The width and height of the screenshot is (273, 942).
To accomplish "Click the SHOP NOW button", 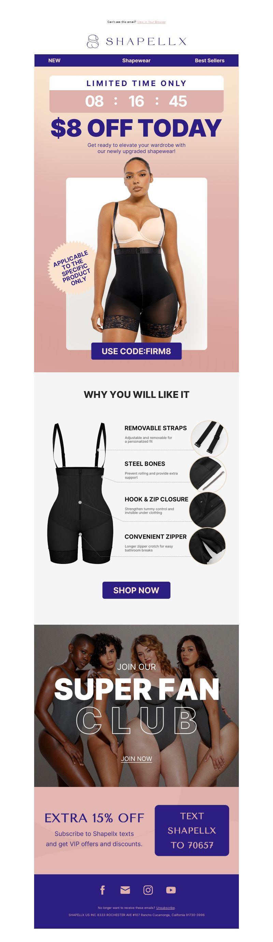I will tap(136, 590).
